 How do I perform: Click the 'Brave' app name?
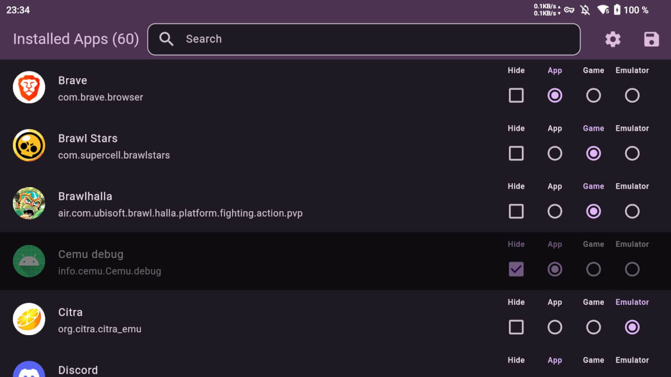click(73, 80)
